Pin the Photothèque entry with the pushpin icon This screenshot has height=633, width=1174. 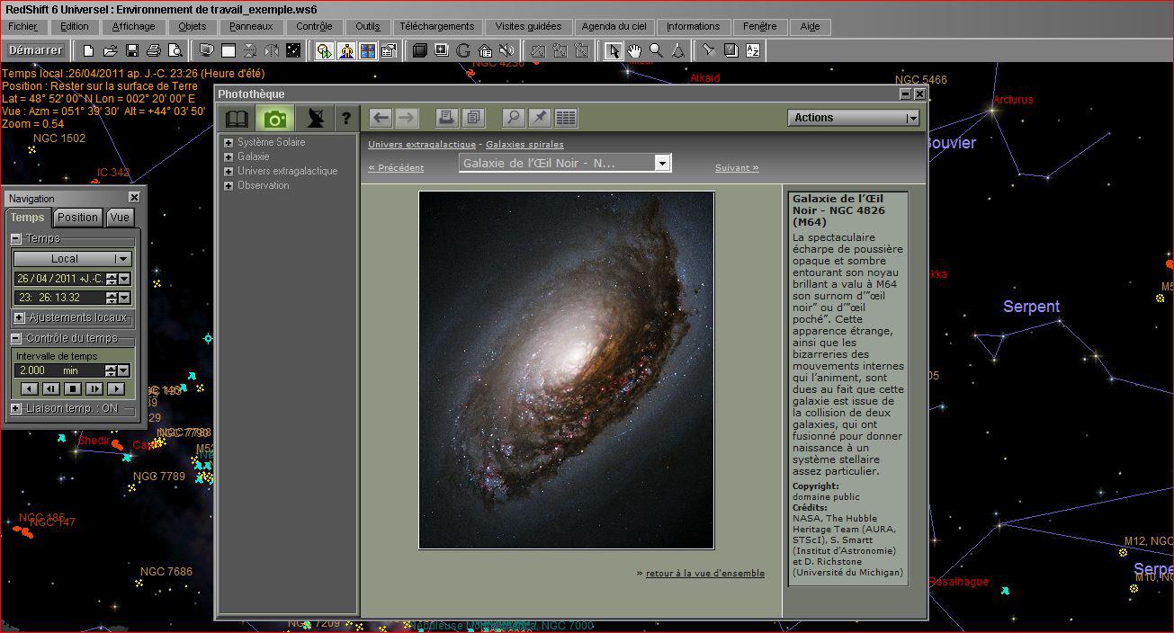[539, 118]
